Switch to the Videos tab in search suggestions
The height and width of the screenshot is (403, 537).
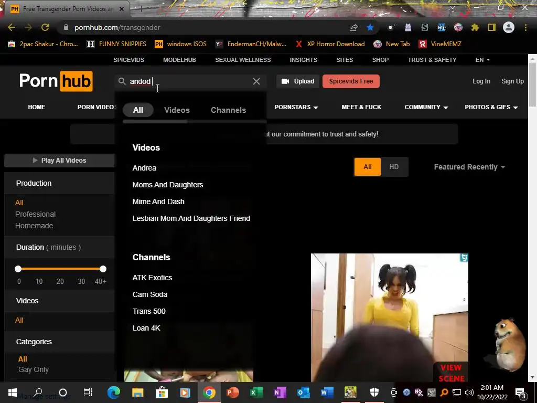point(177,110)
